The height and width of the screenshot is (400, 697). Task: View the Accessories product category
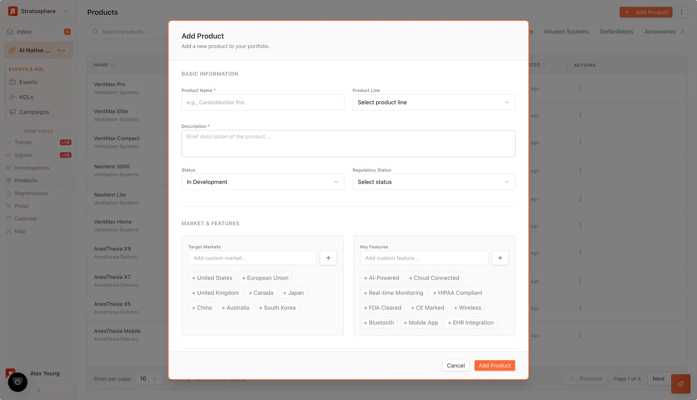tap(660, 31)
